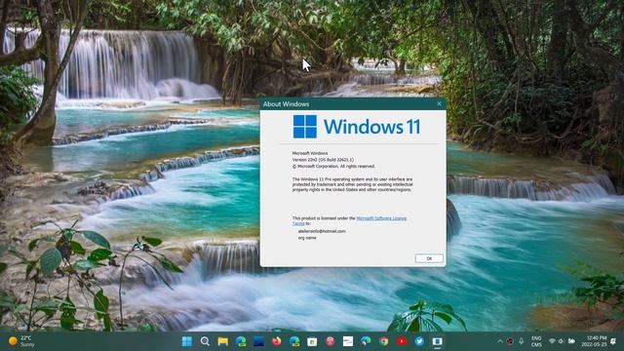Launch File Explorer from the taskbar
The height and width of the screenshot is (351, 624).
point(223,341)
